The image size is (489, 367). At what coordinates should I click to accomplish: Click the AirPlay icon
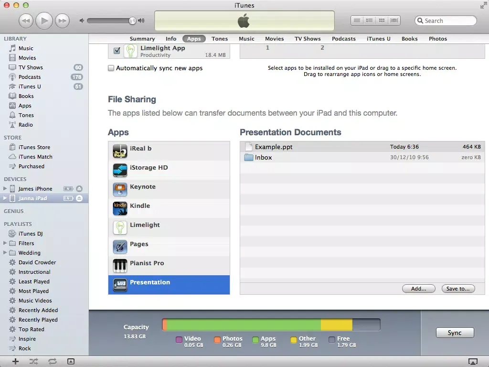pos(473,362)
